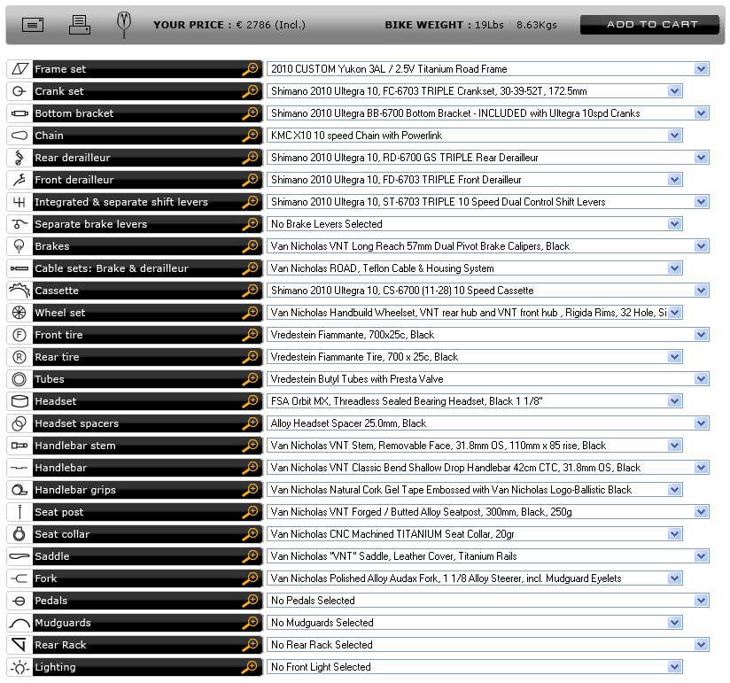Open magnifier details for Lighting

pos(251,667)
